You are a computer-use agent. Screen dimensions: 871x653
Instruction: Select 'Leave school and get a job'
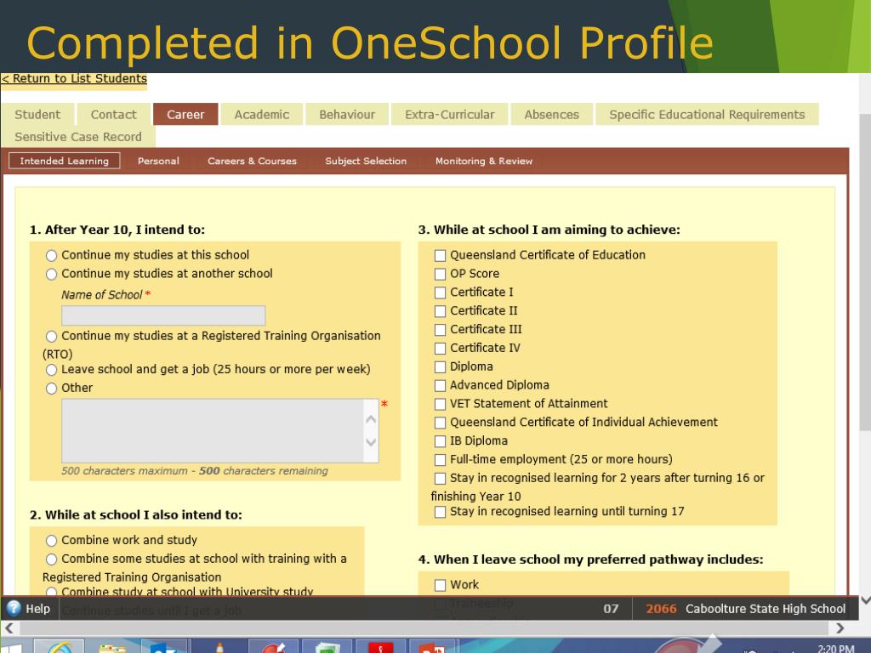coord(51,370)
